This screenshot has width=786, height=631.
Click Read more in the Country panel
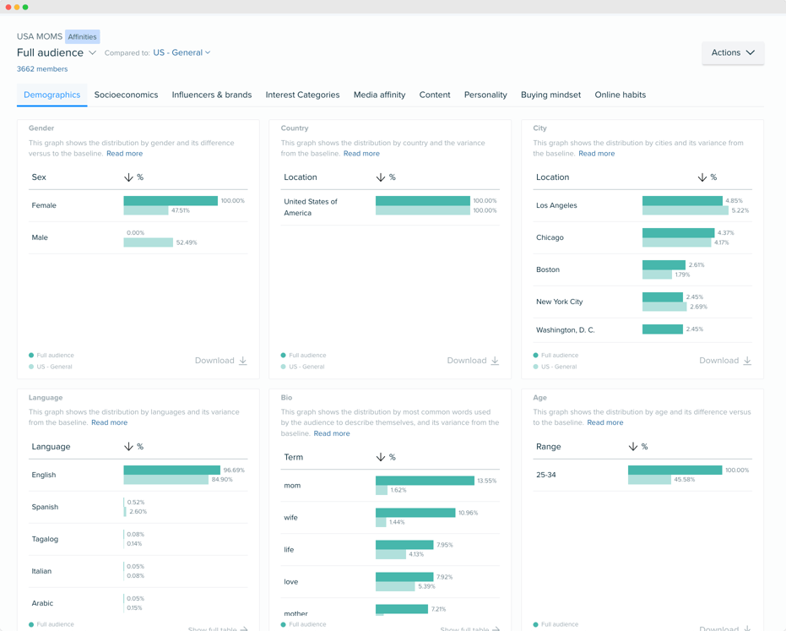coord(360,153)
